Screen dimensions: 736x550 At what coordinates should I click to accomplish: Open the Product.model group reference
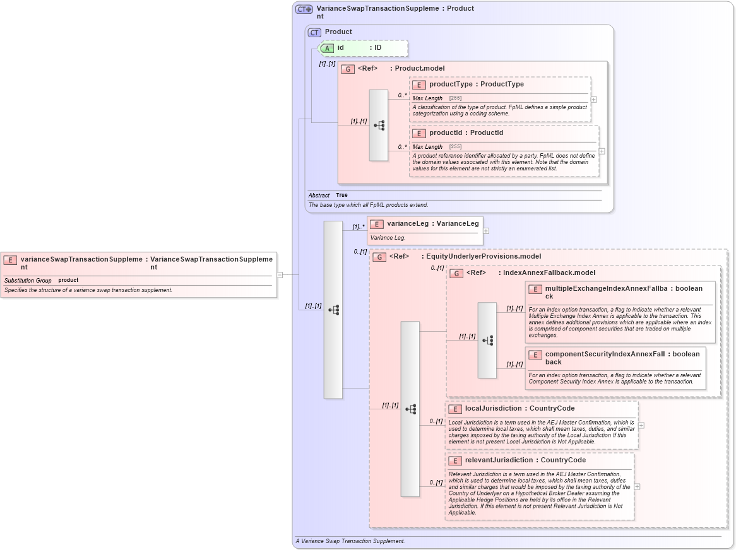pyautogui.click(x=420, y=68)
